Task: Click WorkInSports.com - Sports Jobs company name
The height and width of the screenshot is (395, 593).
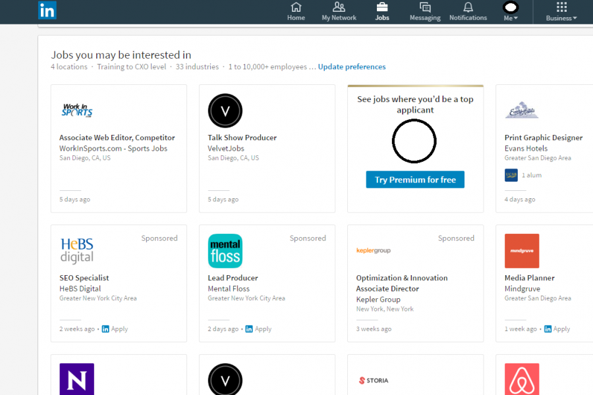Action: click(113, 149)
